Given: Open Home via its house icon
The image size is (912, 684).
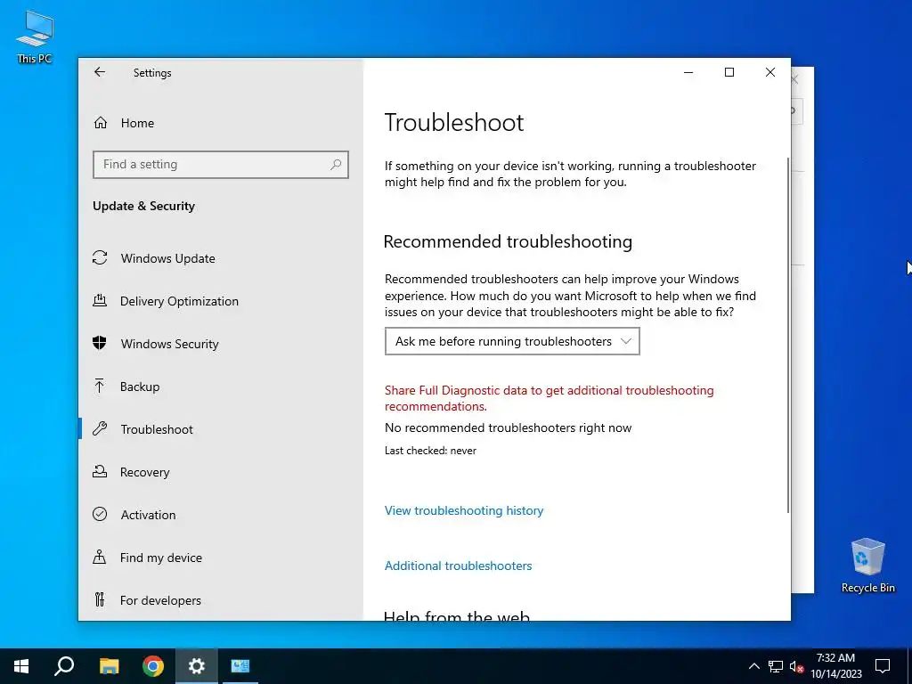Looking at the screenshot, I should (101, 123).
